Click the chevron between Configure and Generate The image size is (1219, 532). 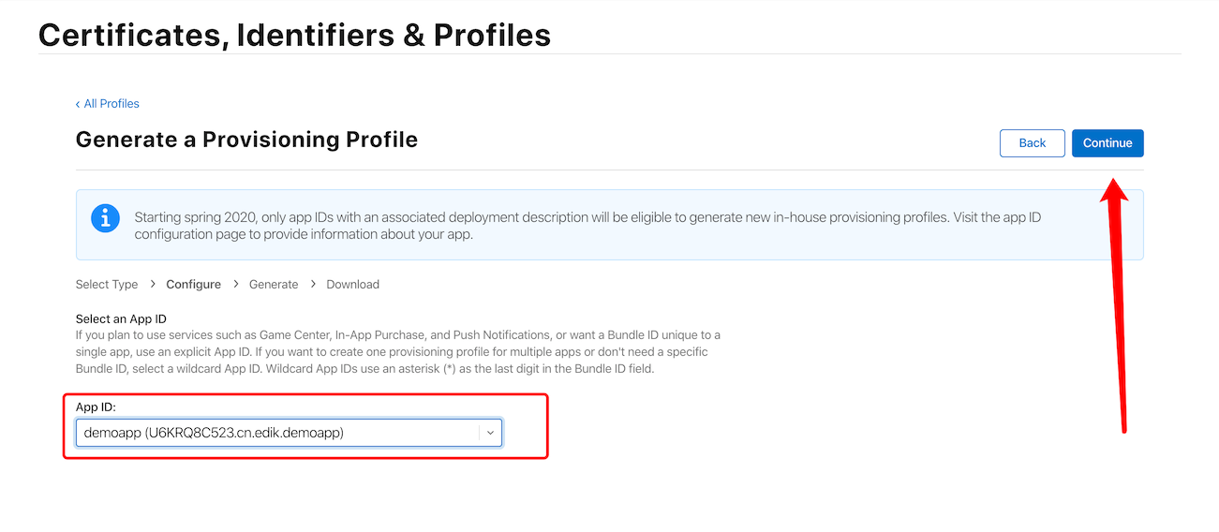coord(235,284)
